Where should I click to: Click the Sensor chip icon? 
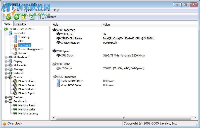click(15, 53)
